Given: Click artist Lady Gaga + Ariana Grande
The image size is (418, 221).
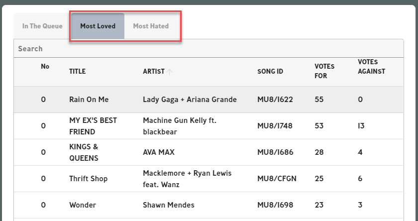Looking at the screenshot, I should coord(190,100).
